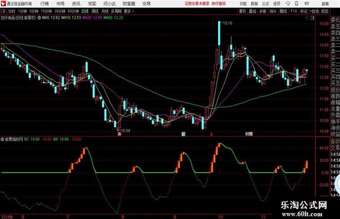Open the 功能 menu
This screenshot has width=340, height=219.
[243, 4]
